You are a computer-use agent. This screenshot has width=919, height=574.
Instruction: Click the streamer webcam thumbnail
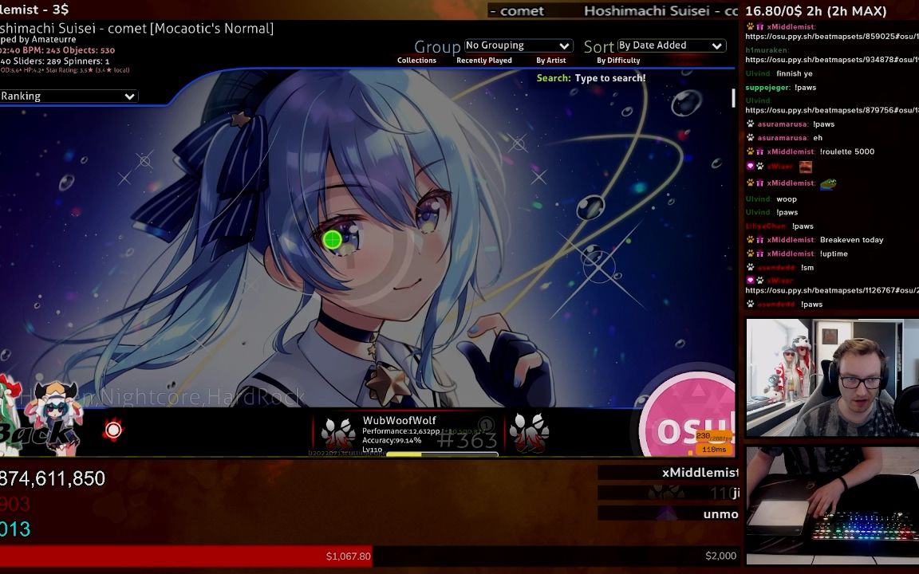[x=832, y=378]
